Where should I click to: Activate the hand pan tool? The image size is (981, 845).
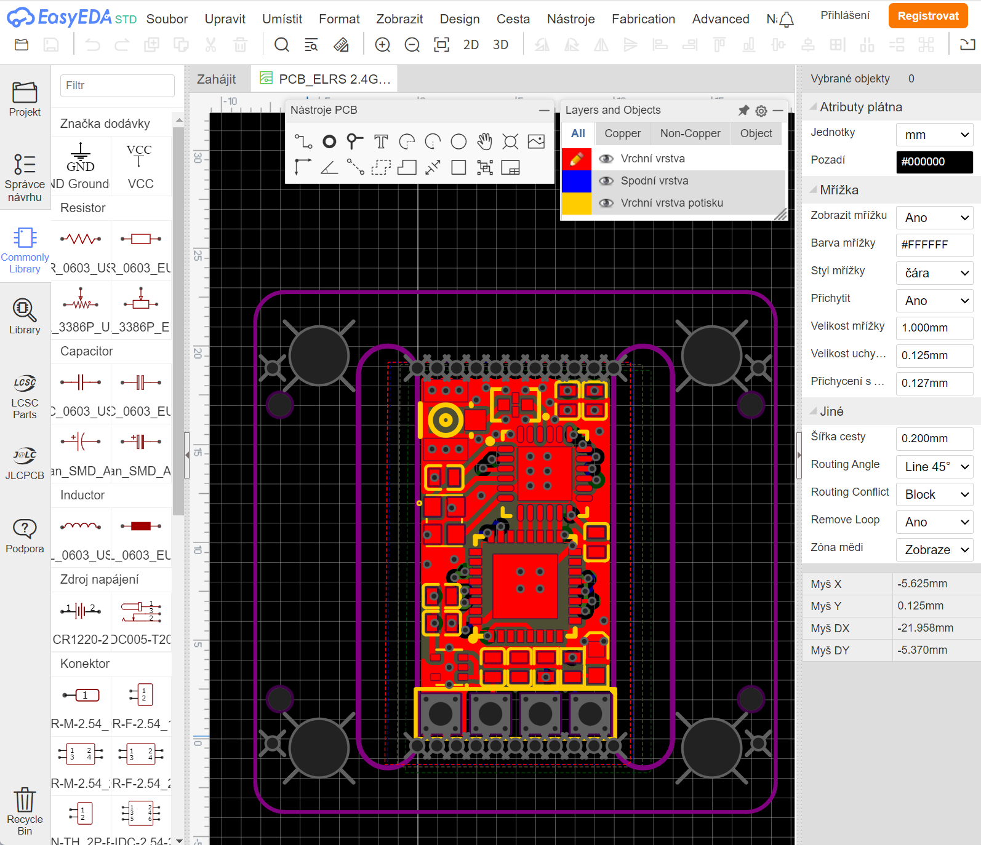[x=484, y=142]
